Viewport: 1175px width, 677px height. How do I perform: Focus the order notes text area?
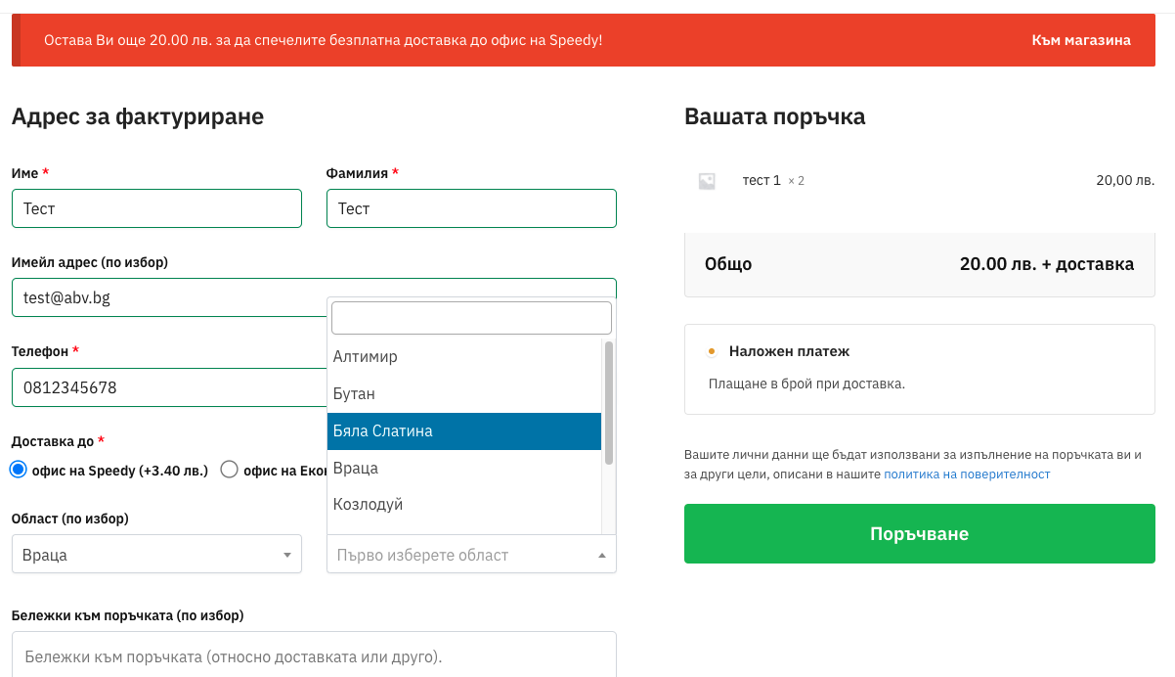(x=314, y=655)
